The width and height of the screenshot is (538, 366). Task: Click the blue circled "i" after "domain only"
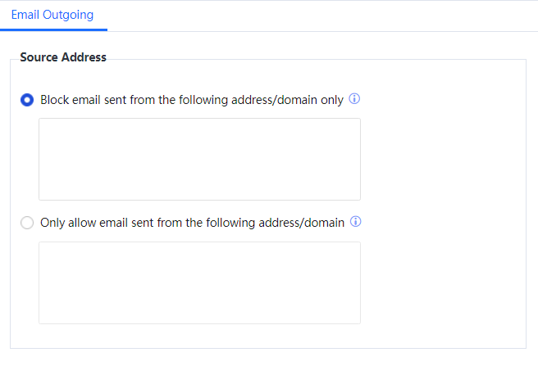(355, 99)
